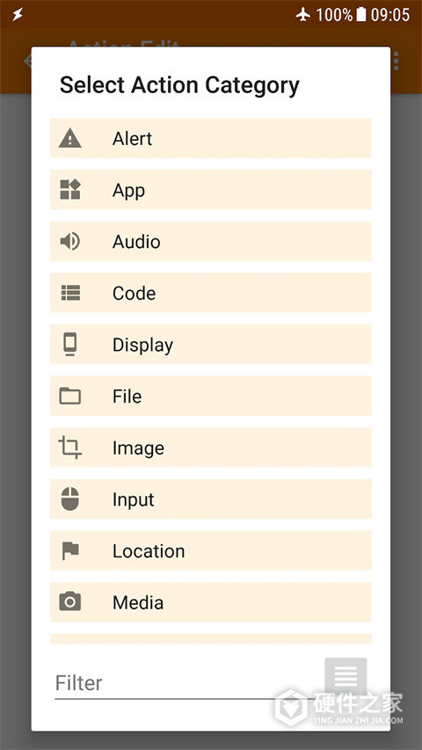Viewport: 422px width, 750px height.
Task: Open the App category label
Action: (x=128, y=191)
